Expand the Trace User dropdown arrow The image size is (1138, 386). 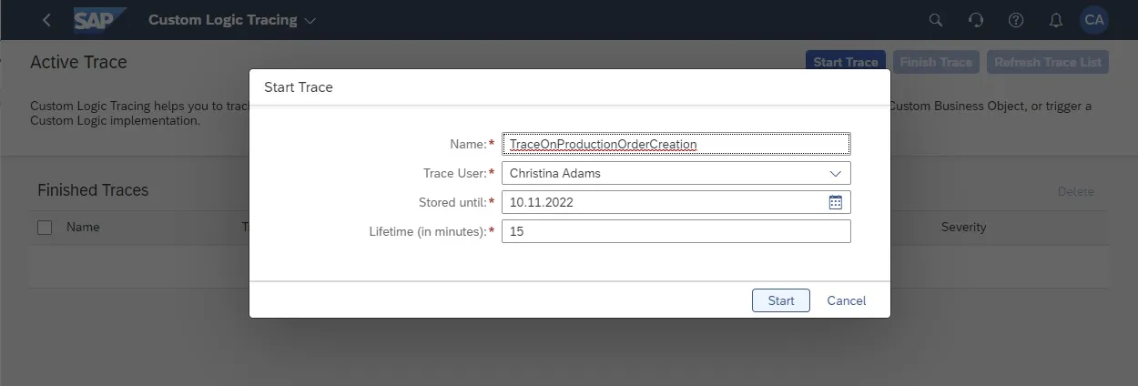836,173
